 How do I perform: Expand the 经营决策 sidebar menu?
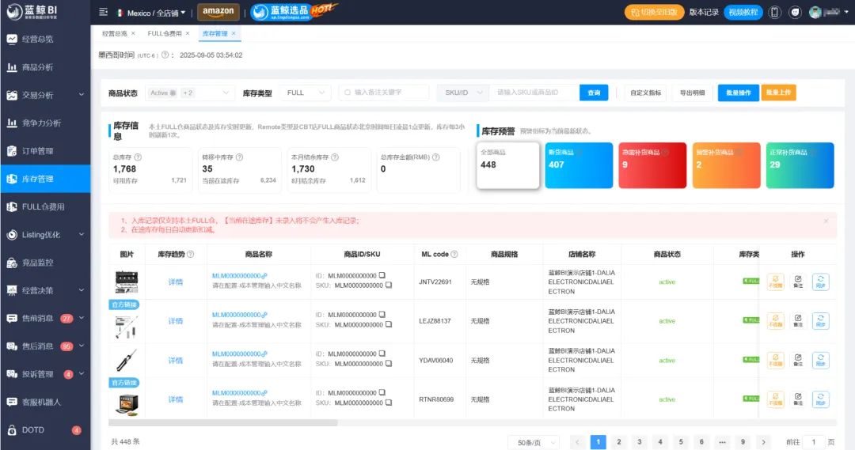45,290
